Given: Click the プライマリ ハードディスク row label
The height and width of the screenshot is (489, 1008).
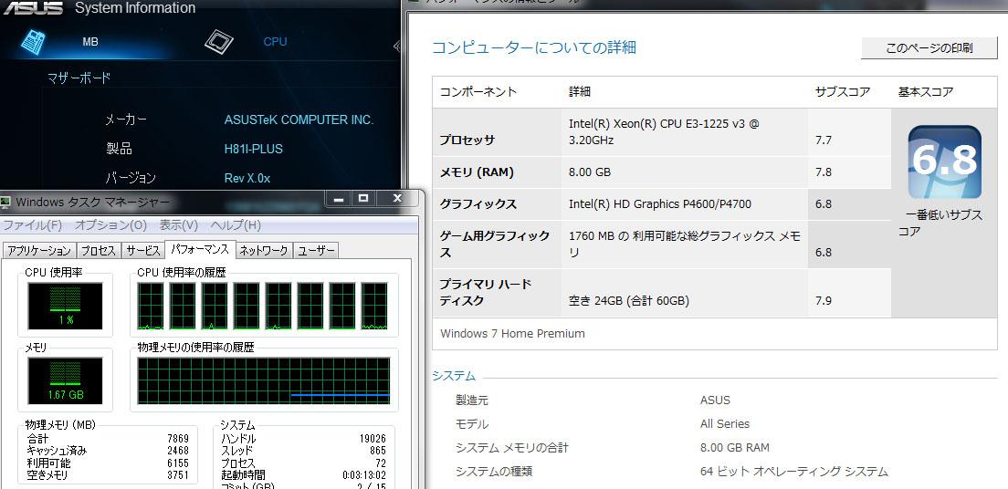Looking at the screenshot, I should pos(486,292).
